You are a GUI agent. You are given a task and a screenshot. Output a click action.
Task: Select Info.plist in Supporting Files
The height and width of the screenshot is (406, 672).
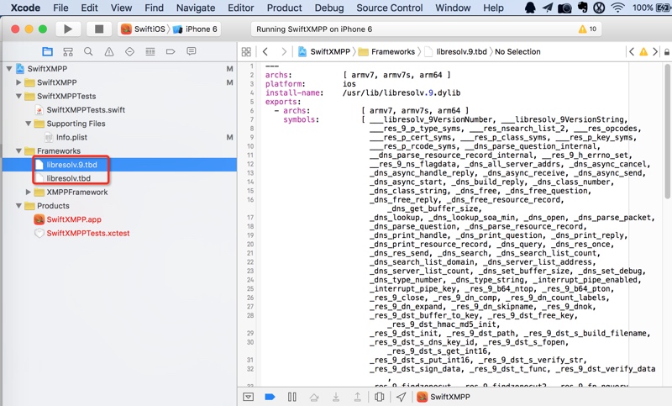point(71,137)
